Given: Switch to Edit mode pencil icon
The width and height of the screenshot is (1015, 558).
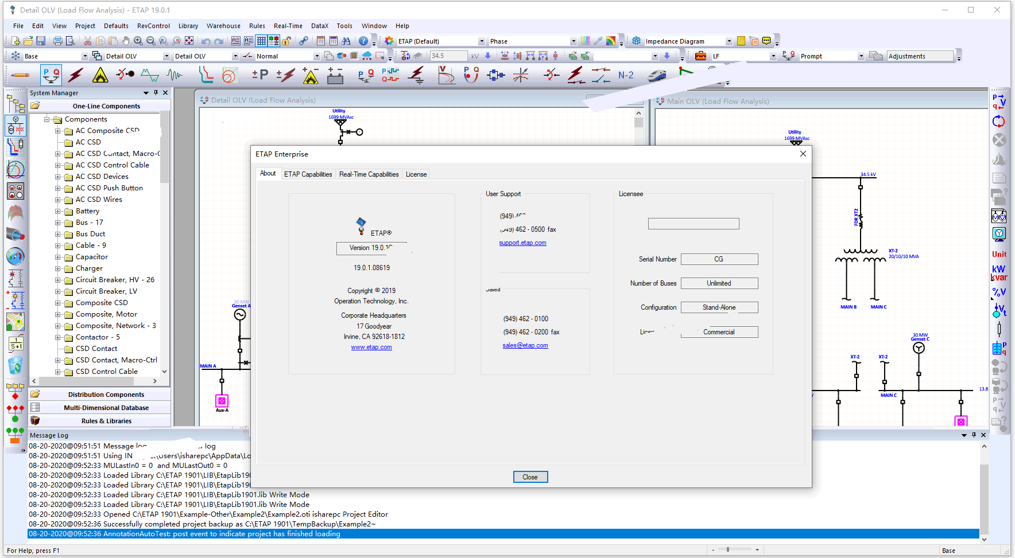Looking at the screenshot, I should coord(20,75).
